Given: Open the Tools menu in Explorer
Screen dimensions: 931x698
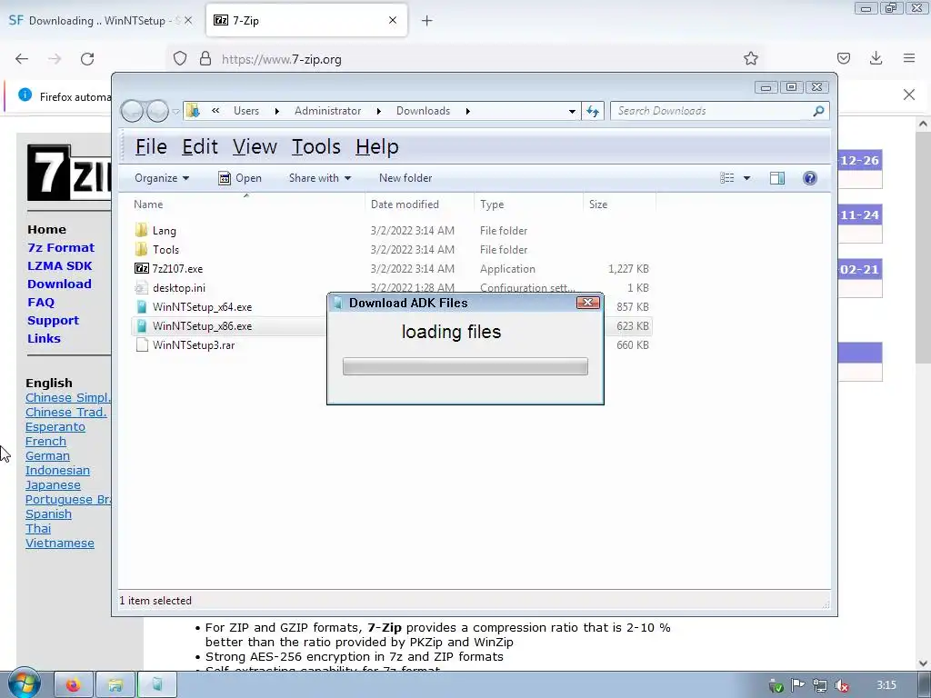Looking at the screenshot, I should [315, 146].
